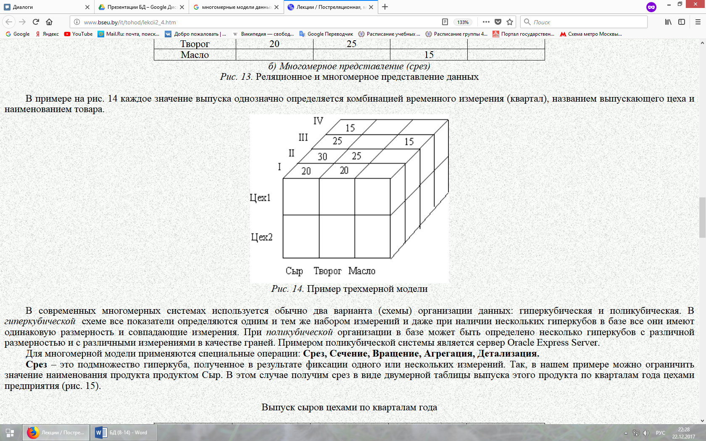Bookmark this page with star
The height and width of the screenshot is (441, 706).
point(510,22)
